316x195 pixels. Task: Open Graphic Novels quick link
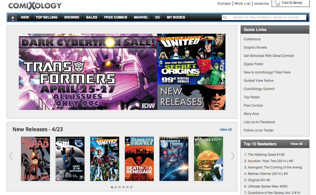tap(255, 48)
